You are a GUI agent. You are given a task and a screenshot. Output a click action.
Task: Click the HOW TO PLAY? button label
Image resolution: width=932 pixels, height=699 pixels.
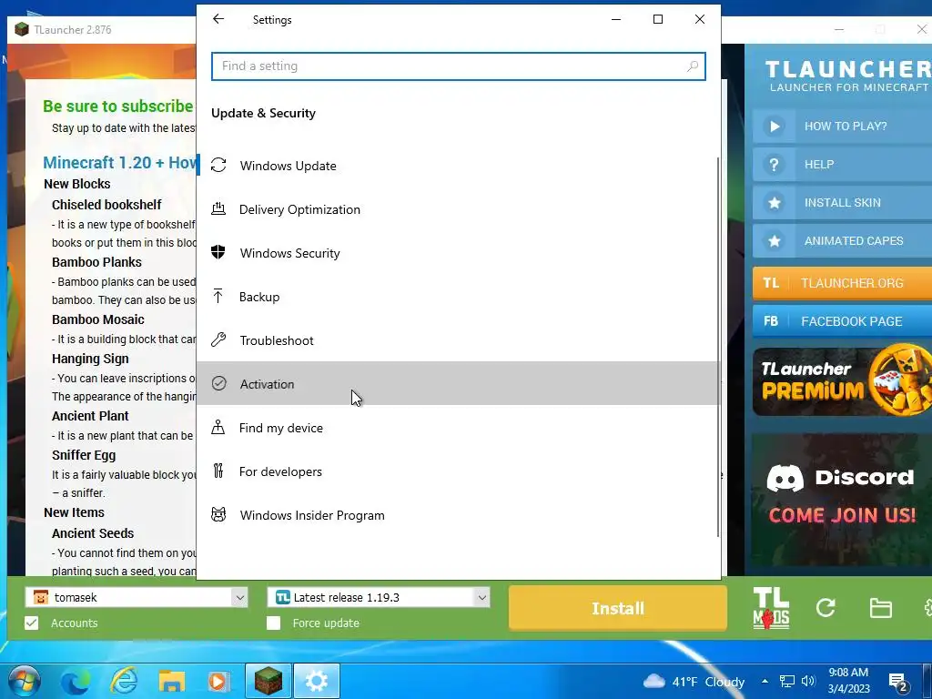click(x=846, y=126)
